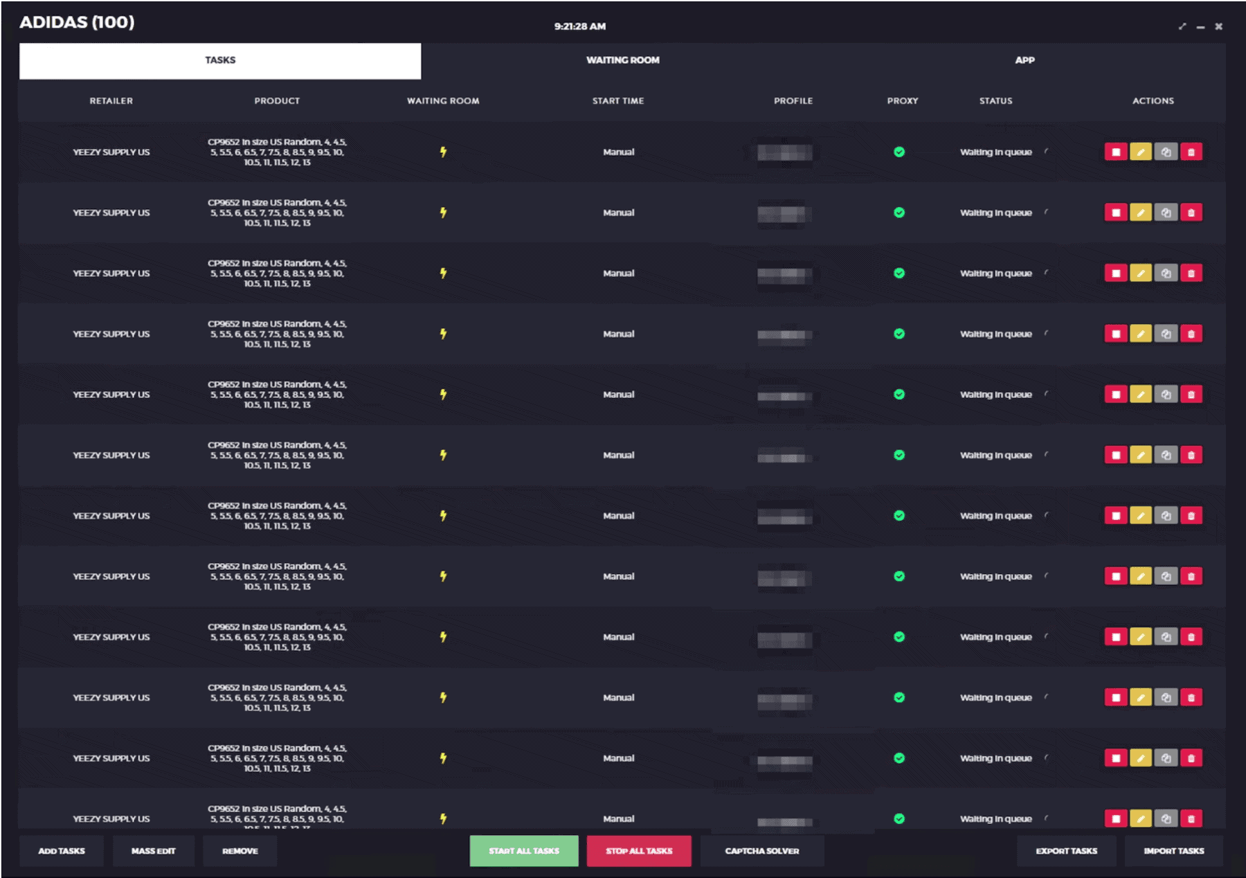The height and width of the screenshot is (878, 1246).
Task: Stop the eighth task row
Action: (x=1115, y=576)
